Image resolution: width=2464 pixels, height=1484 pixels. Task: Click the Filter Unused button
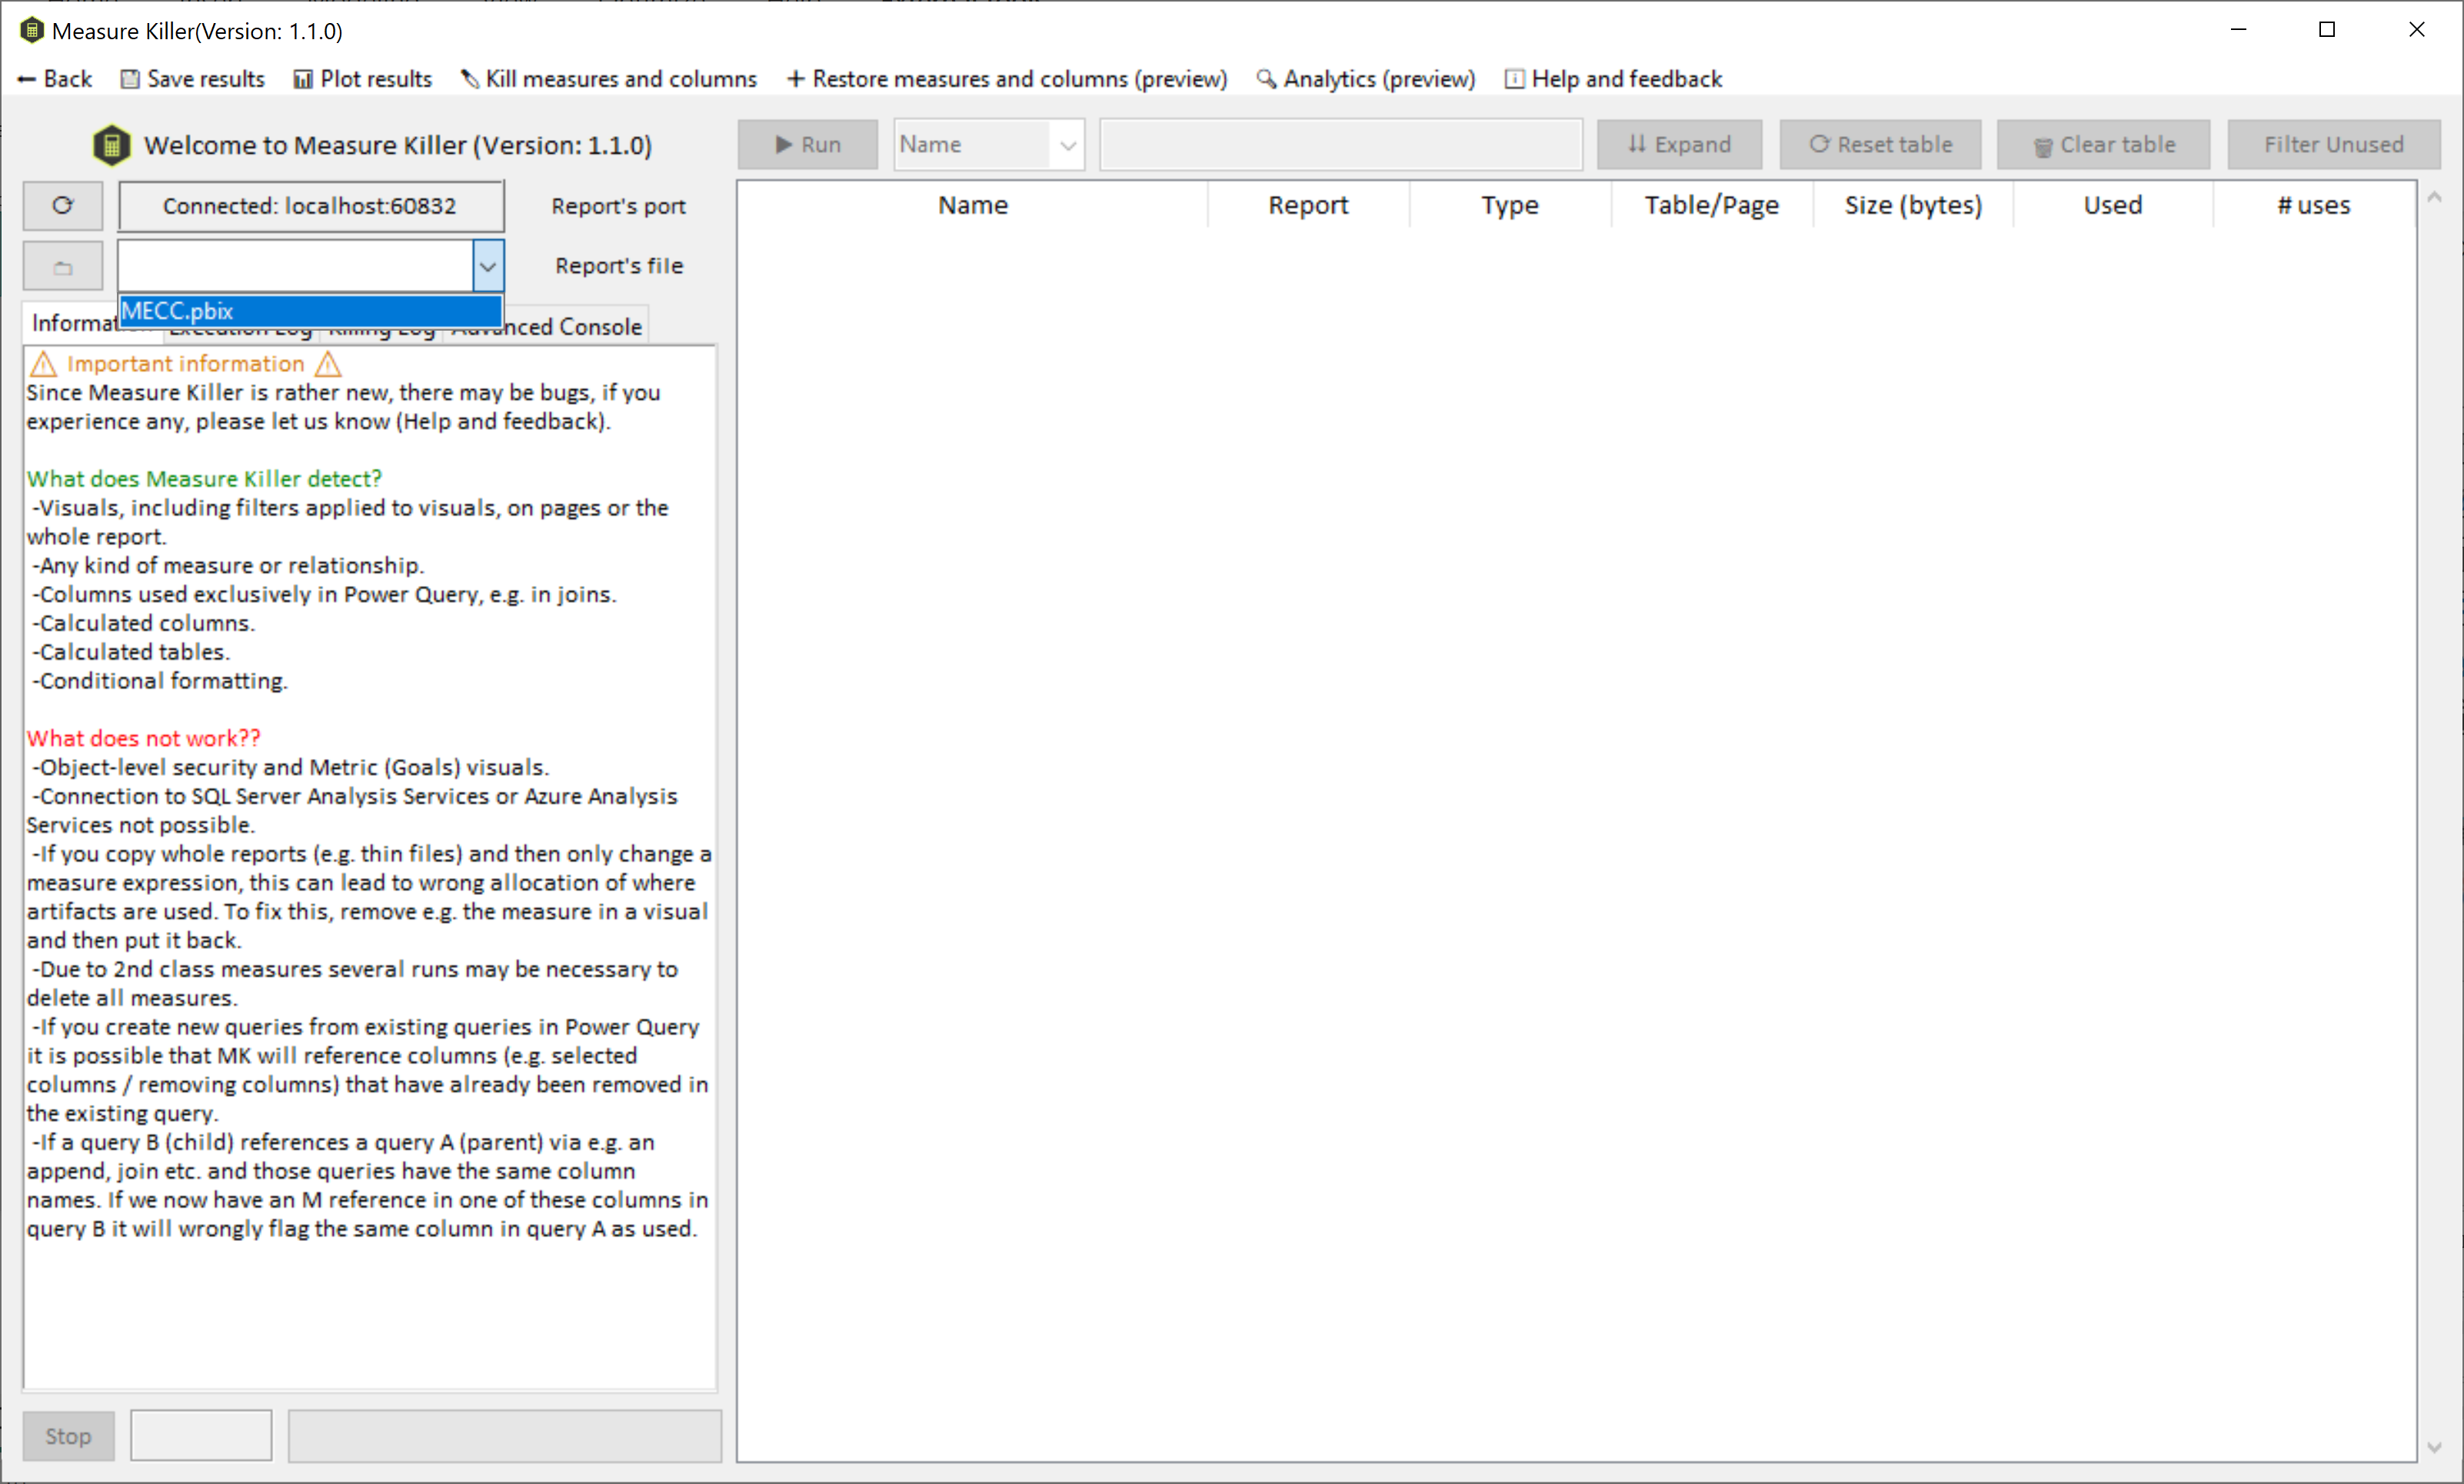pyautogui.click(x=2333, y=144)
